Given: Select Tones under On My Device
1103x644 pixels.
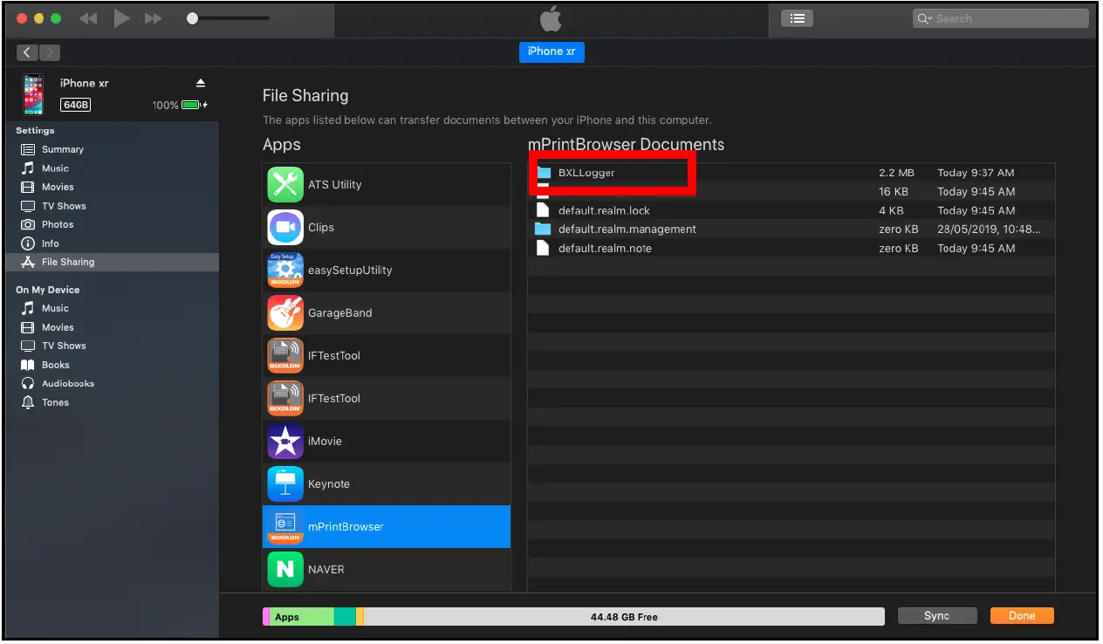Looking at the screenshot, I should pyautogui.click(x=54, y=402).
